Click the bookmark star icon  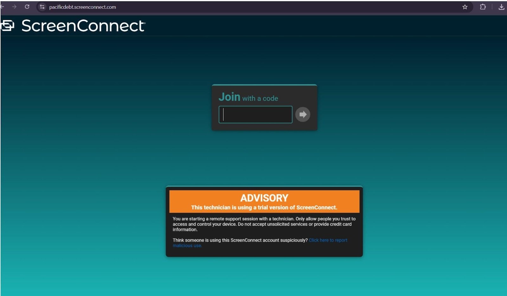[465, 7]
